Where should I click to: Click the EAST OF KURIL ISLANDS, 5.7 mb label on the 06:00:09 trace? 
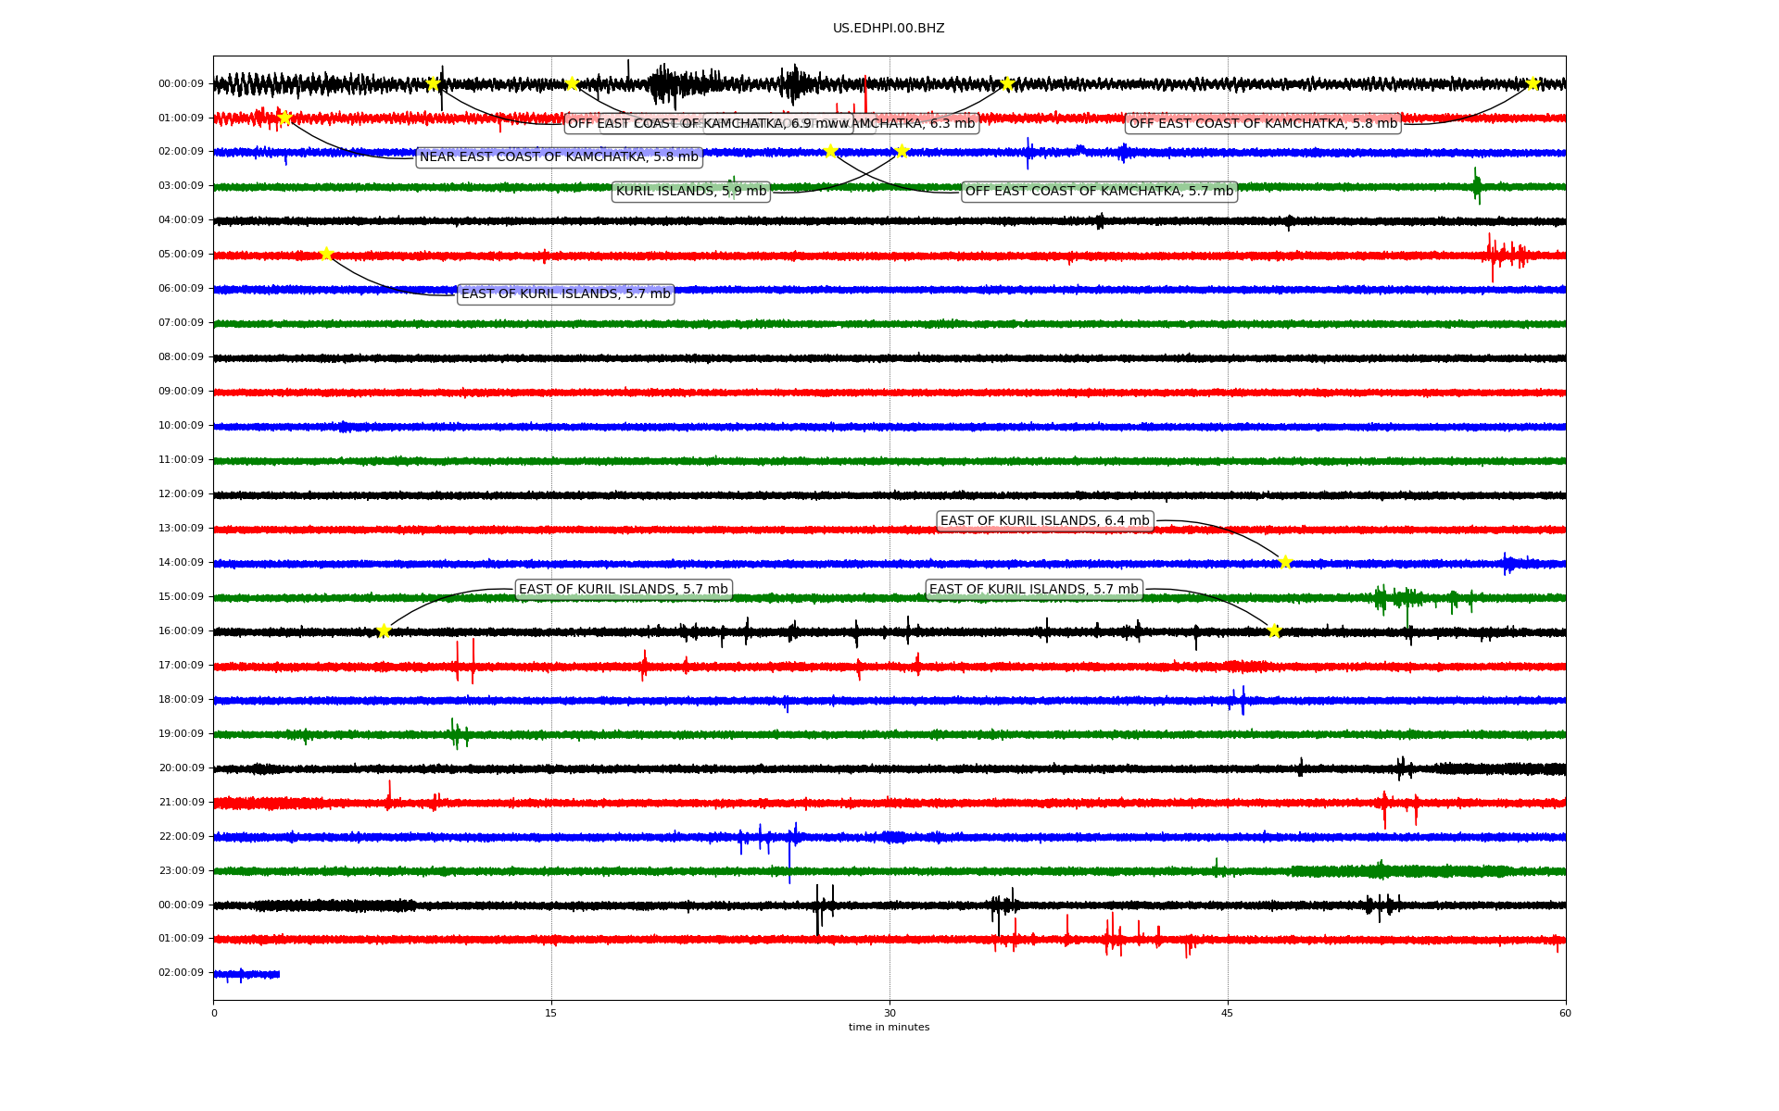pos(565,294)
